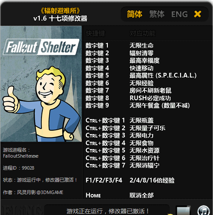Image resolution: width=213 pixels, height=215 pixels.
Task: Enable the 快速移动 option
Action: [142, 68]
